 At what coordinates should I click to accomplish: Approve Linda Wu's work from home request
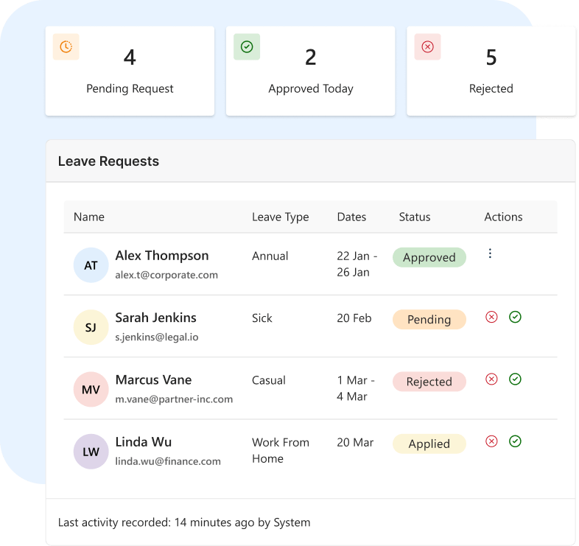(x=515, y=441)
